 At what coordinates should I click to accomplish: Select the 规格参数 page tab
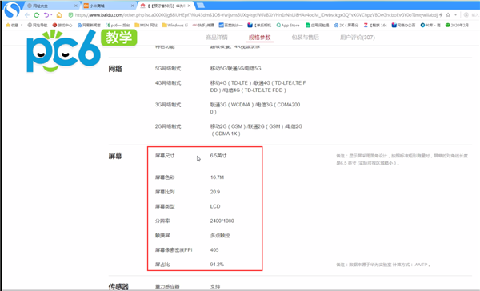[259, 38]
